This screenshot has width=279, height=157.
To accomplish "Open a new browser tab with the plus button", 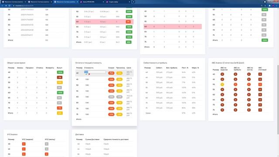I will tap(133, 2).
